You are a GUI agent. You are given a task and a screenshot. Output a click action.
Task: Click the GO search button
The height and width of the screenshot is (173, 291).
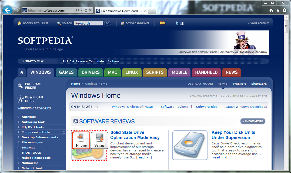click(x=108, y=23)
